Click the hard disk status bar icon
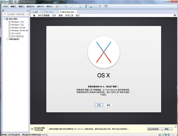The height and width of the screenshot is (136, 178). (x=160, y=135)
